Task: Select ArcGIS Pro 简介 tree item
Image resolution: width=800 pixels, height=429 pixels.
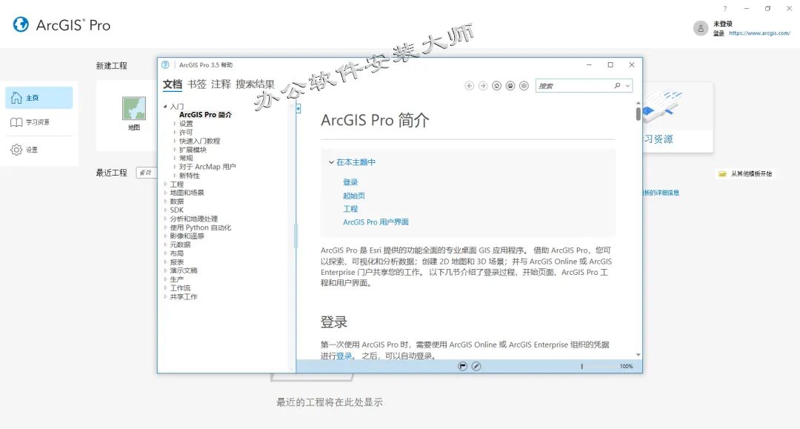Action: (x=205, y=115)
